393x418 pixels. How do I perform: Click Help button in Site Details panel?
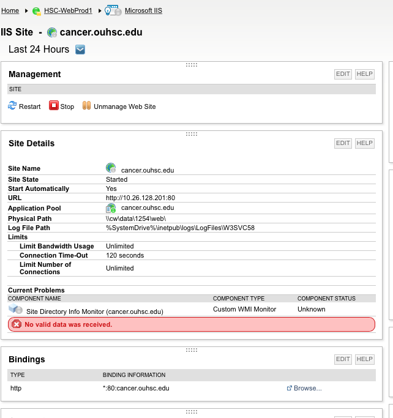pyautogui.click(x=364, y=143)
